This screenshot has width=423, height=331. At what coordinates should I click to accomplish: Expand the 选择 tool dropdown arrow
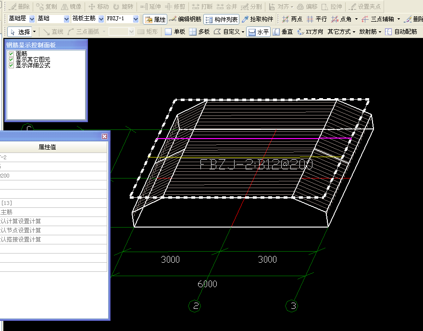click(x=34, y=32)
